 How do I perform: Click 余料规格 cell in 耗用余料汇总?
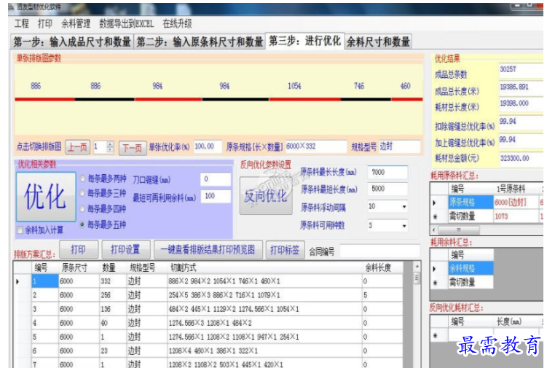[x=471, y=268]
